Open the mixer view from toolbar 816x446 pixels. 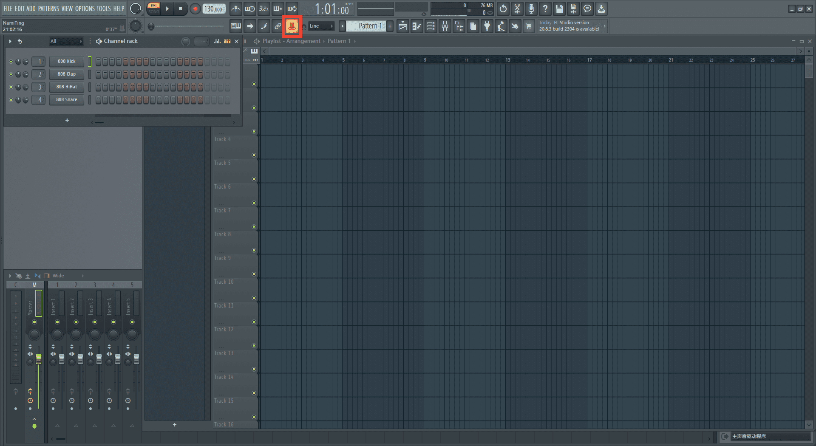(445, 26)
